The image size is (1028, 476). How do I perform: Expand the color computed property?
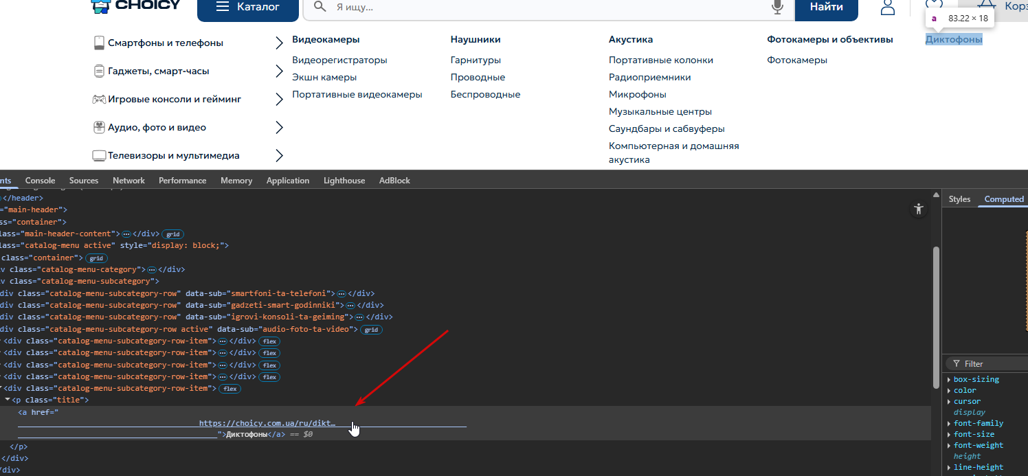(x=949, y=391)
